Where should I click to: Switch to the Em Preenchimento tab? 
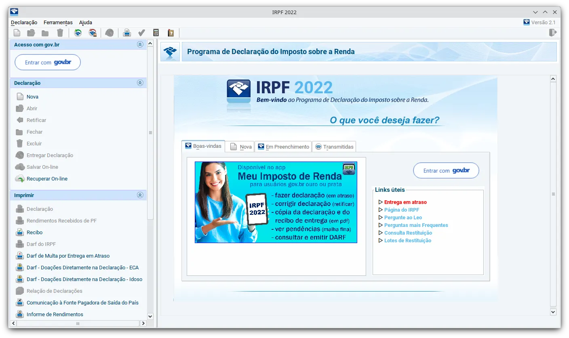(x=283, y=147)
